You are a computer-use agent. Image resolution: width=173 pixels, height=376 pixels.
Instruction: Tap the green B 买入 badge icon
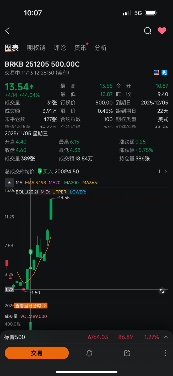(40, 171)
